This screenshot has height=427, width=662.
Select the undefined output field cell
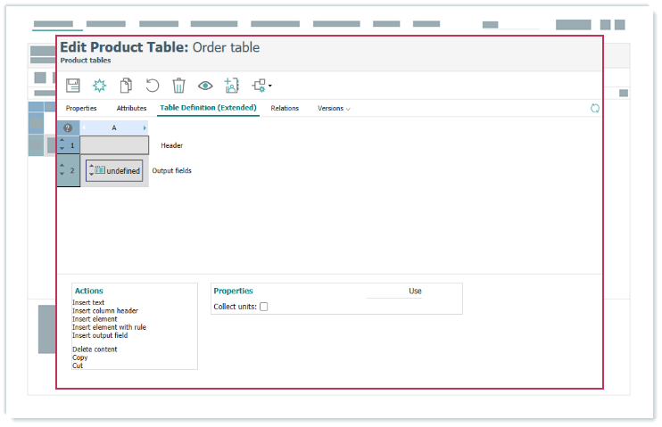114,170
